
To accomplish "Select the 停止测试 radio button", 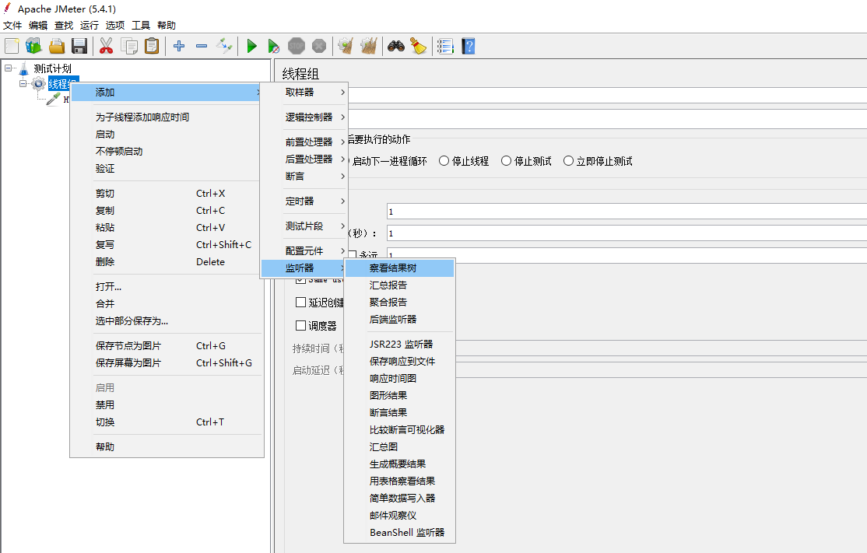I will 506,161.
